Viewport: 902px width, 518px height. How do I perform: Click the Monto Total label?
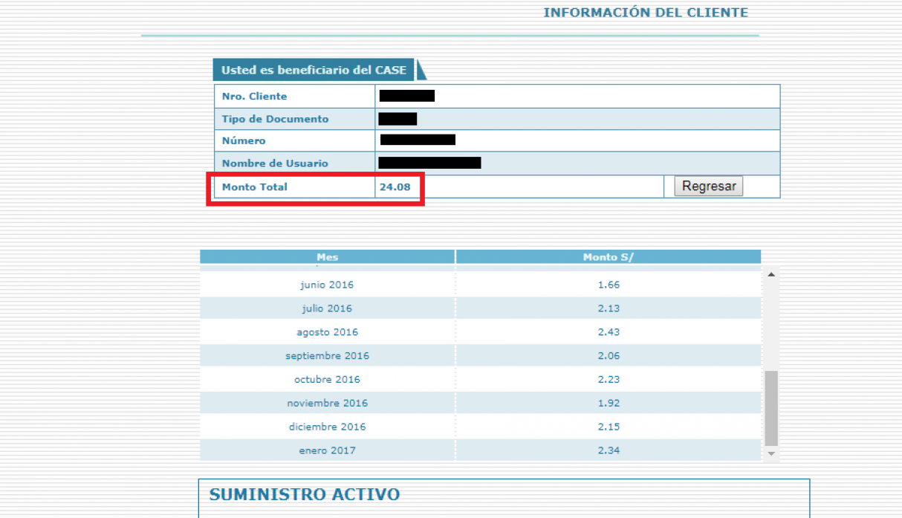(x=254, y=187)
